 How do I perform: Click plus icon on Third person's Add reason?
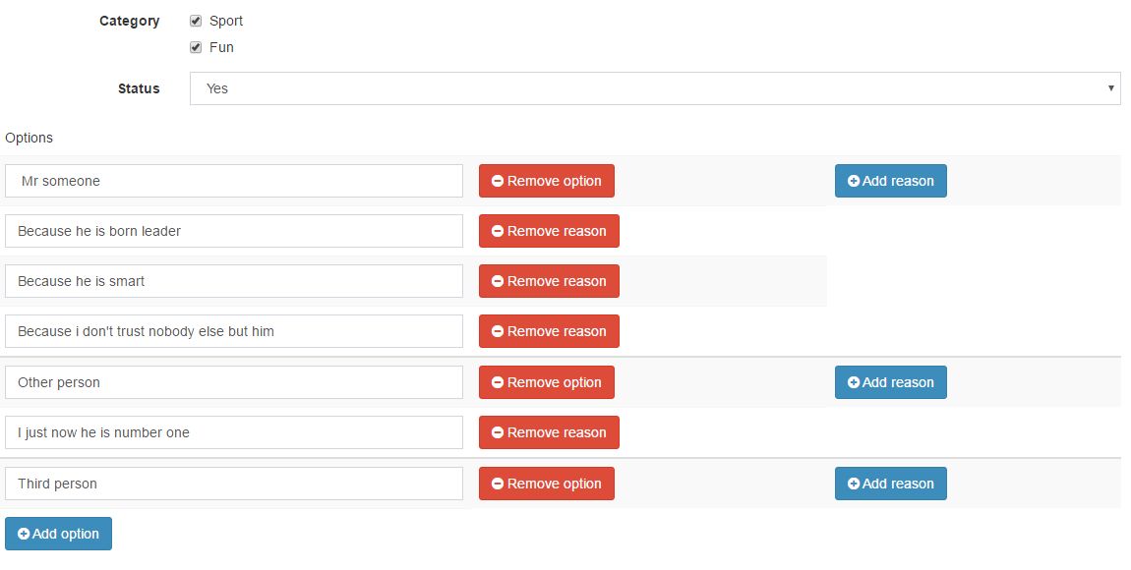(x=854, y=484)
